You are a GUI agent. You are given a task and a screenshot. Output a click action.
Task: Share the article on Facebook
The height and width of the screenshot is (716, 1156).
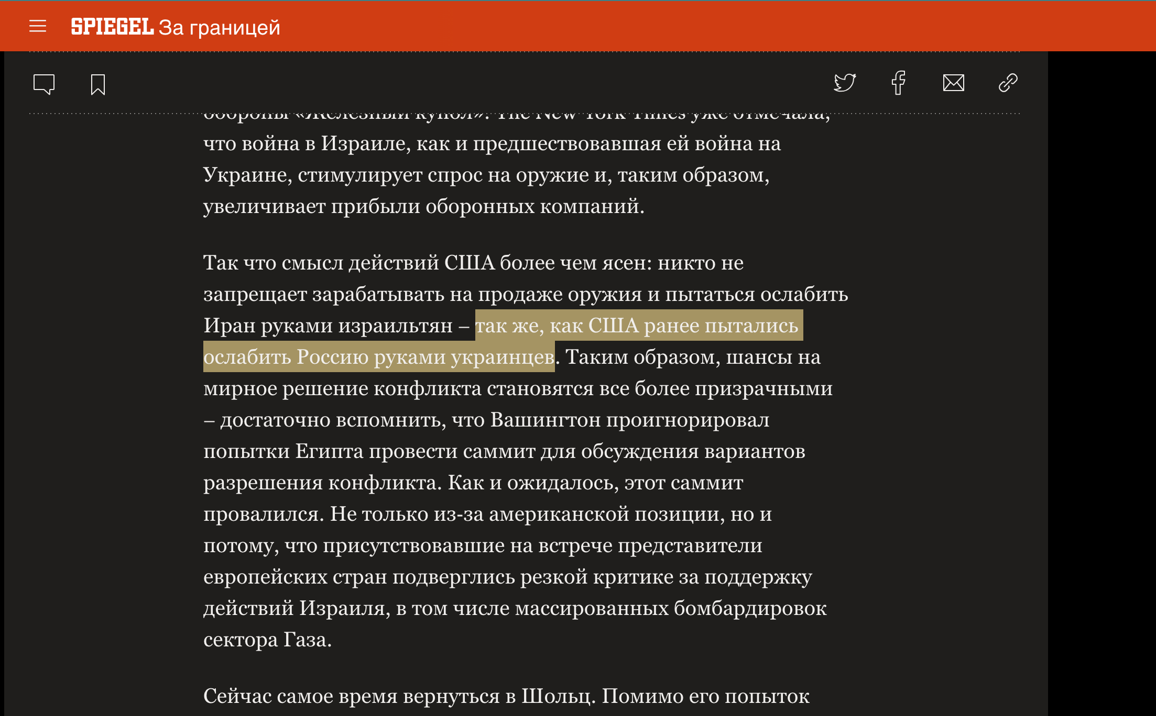click(x=899, y=84)
